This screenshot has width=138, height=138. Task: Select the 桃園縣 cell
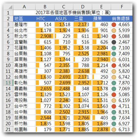coord(24,129)
